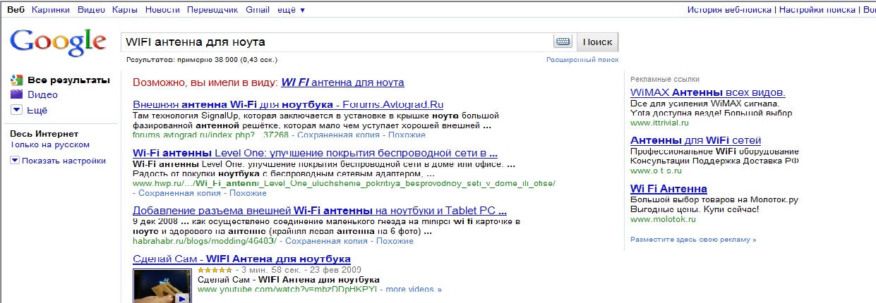Open the on-screen keyboard icon
Viewport: 876px width, 303px height.
[x=563, y=42]
